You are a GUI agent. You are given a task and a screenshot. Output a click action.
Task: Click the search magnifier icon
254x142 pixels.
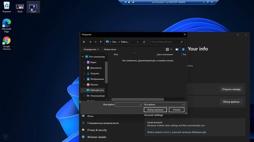point(182,42)
